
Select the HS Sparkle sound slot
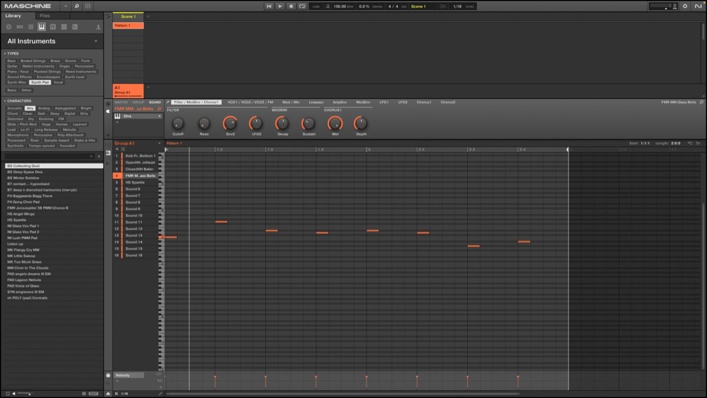[134, 182]
